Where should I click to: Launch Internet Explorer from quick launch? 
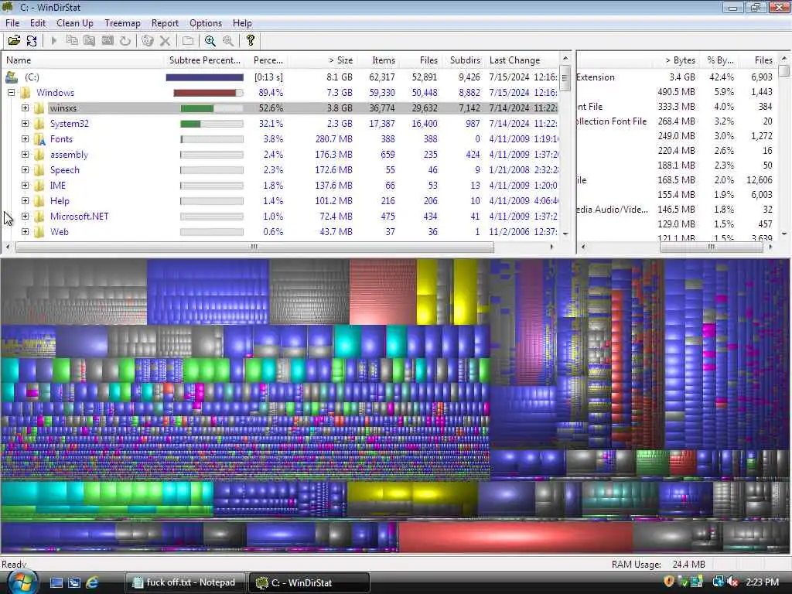[92, 582]
